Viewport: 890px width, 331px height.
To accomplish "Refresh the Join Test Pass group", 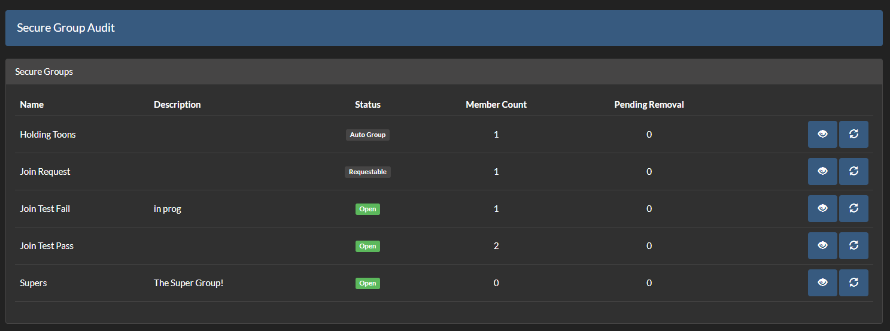I will [853, 246].
